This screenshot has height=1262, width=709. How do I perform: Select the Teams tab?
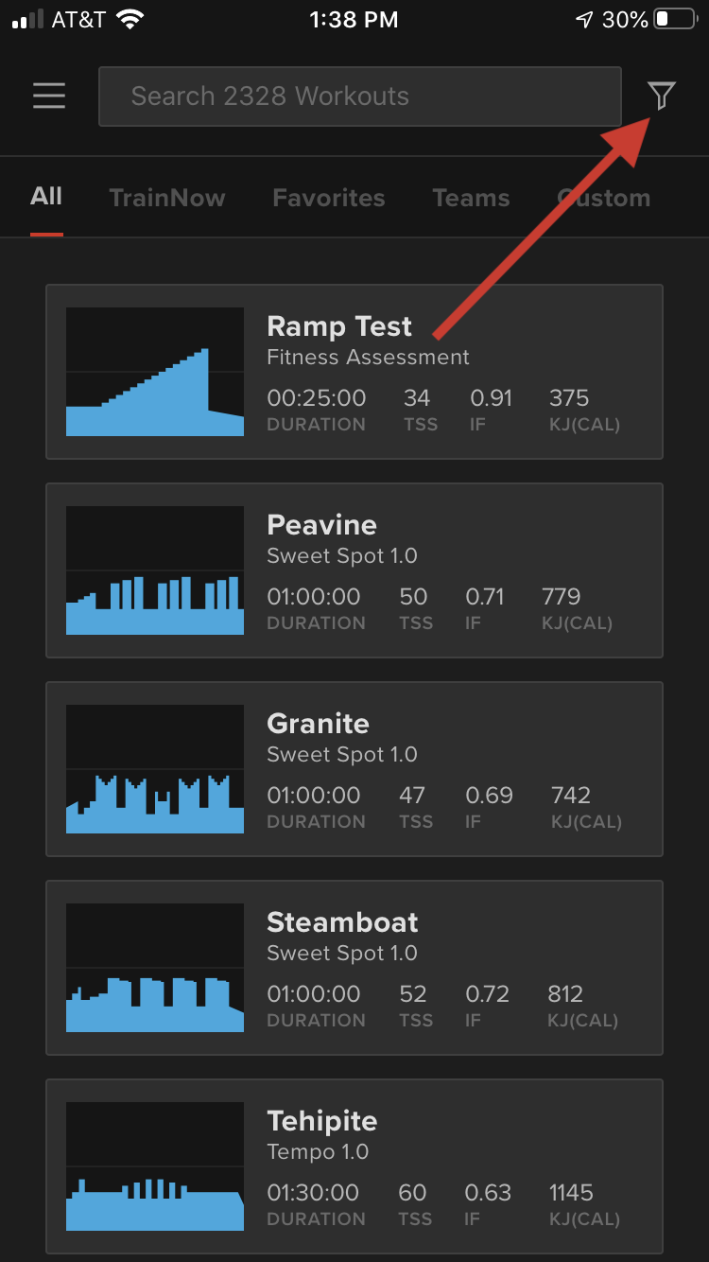coord(471,198)
